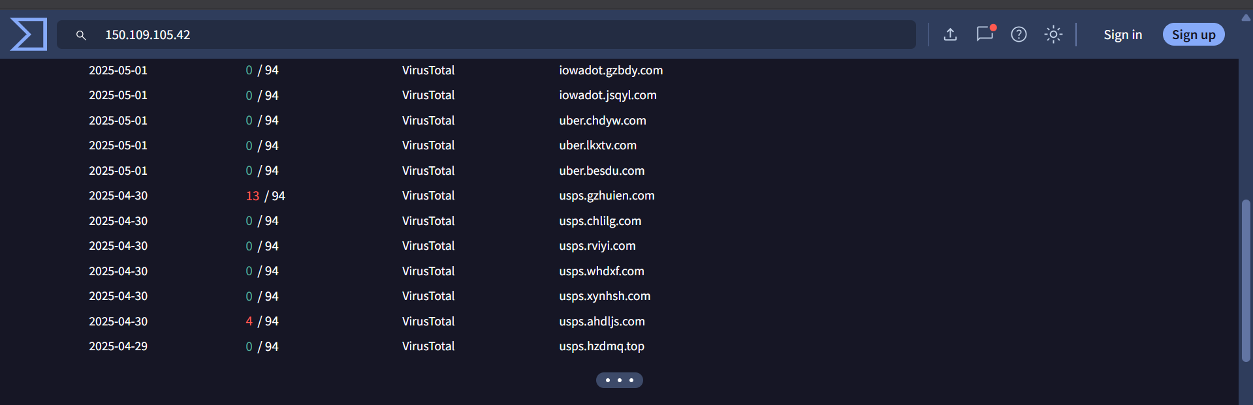The width and height of the screenshot is (1253, 405).
Task: Open the usps.gzhuien.com domain entry
Action: point(606,195)
